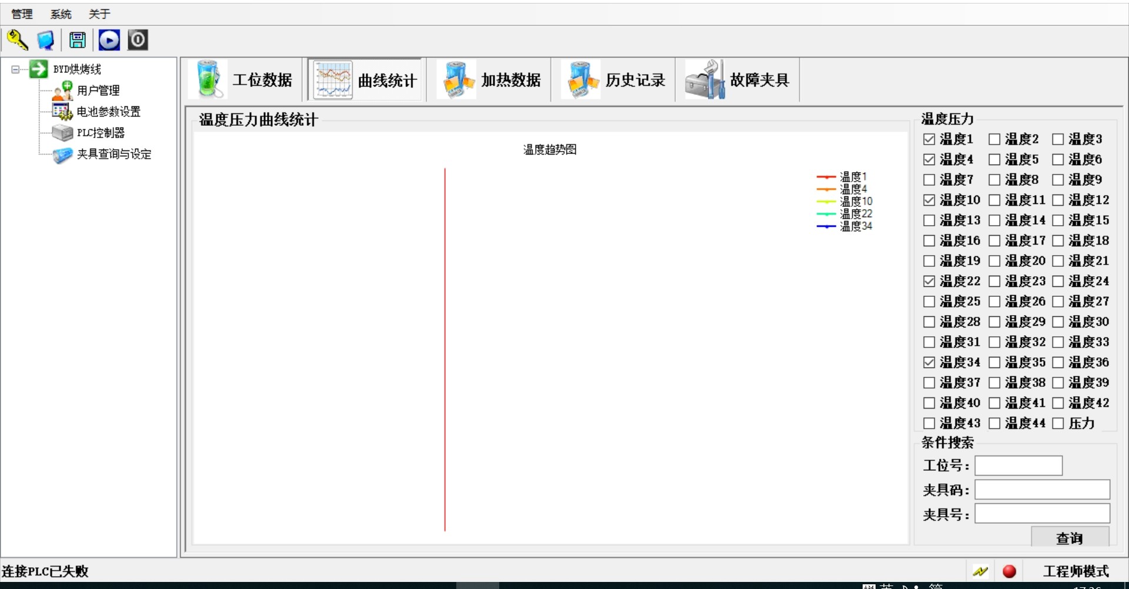Screen dimensions: 1129x589
Task: Click the chart icon of 曲线统计
Action: (x=333, y=80)
